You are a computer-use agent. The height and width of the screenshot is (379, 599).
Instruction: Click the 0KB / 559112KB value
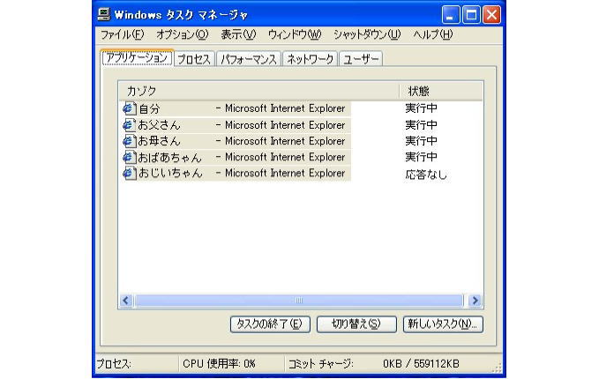coord(421,364)
